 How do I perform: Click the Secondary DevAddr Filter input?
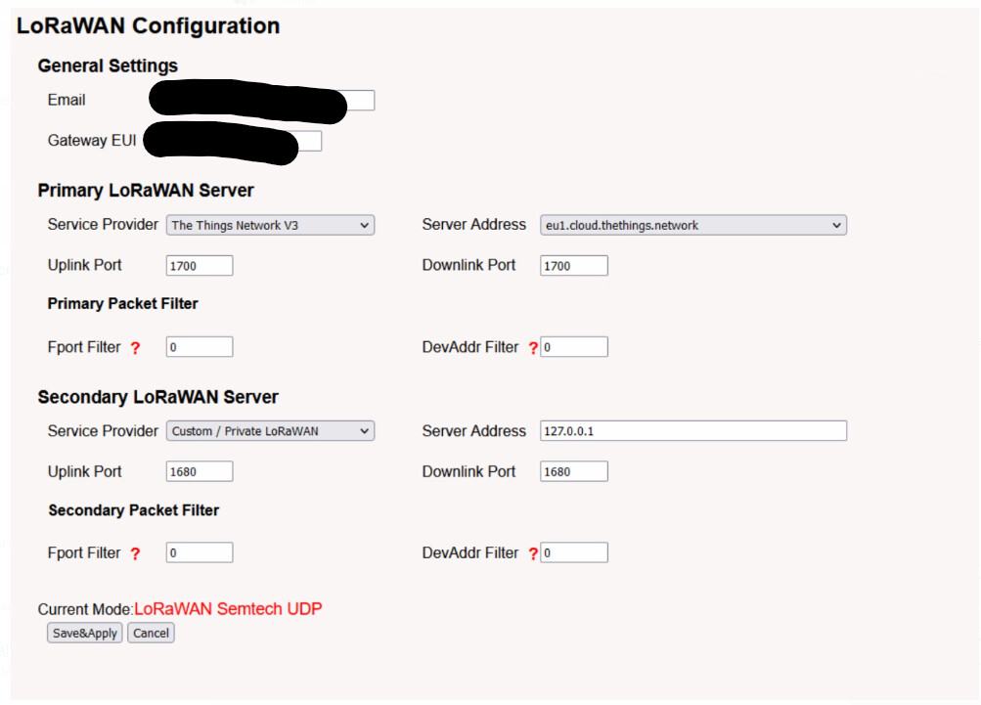click(x=574, y=553)
